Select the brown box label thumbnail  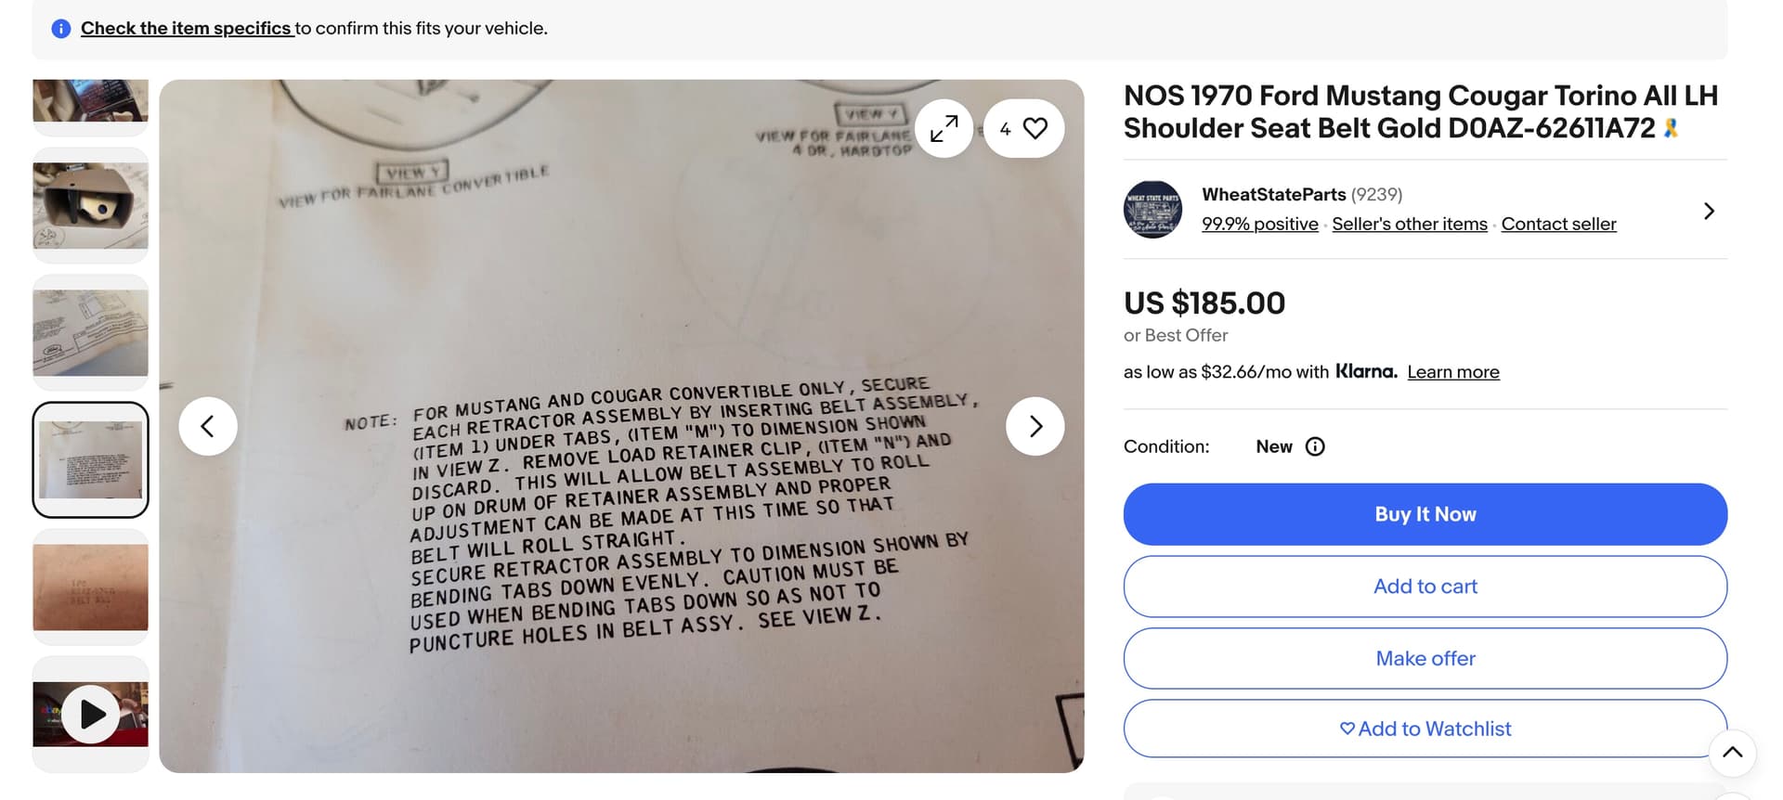coord(91,587)
